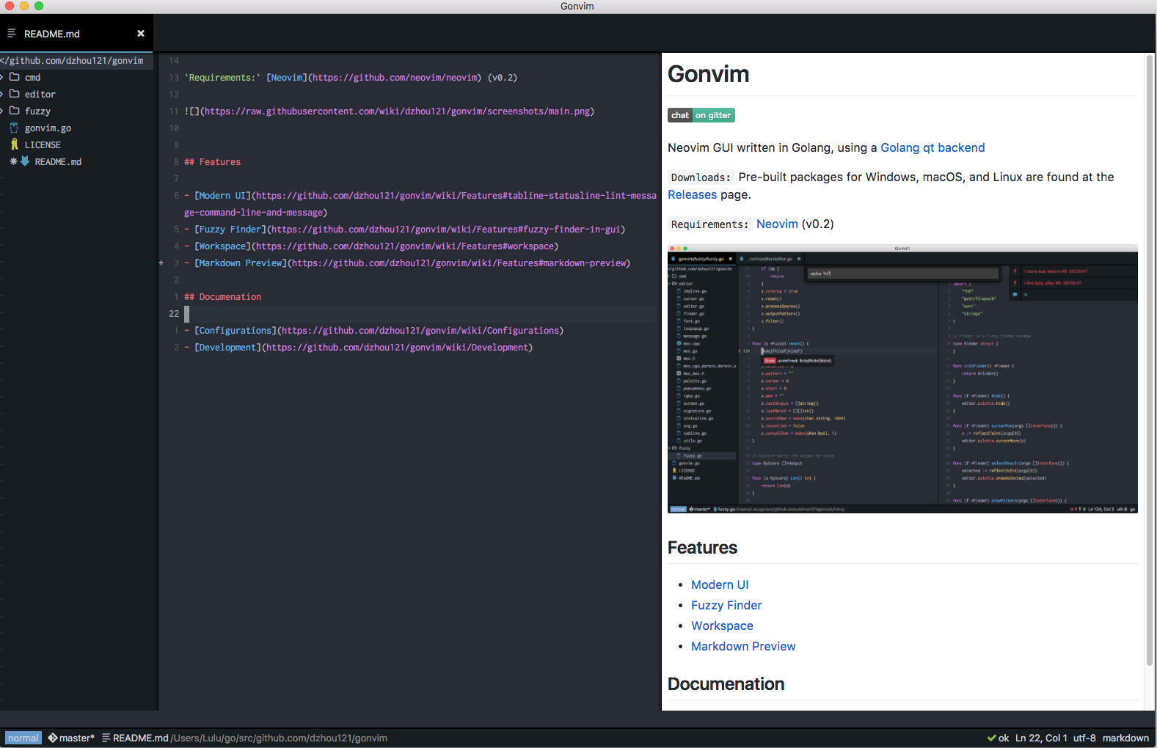The width and height of the screenshot is (1157, 748).
Task: Click the lint checkmark icon next to ok
Action: click(991, 738)
